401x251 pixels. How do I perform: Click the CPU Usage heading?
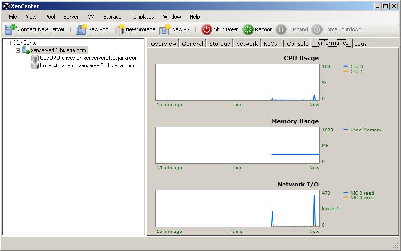tap(301, 58)
